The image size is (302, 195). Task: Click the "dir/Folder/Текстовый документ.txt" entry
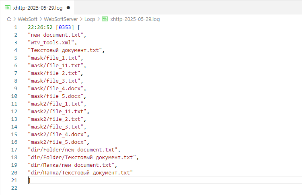click(82, 158)
